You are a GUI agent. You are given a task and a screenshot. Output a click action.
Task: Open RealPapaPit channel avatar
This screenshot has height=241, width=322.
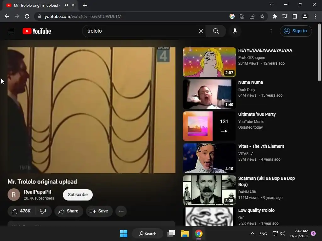tap(14, 195)
